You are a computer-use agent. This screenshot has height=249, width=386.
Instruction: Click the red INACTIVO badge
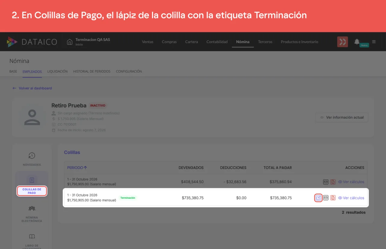pyautogui.click(x=98, y=106)
